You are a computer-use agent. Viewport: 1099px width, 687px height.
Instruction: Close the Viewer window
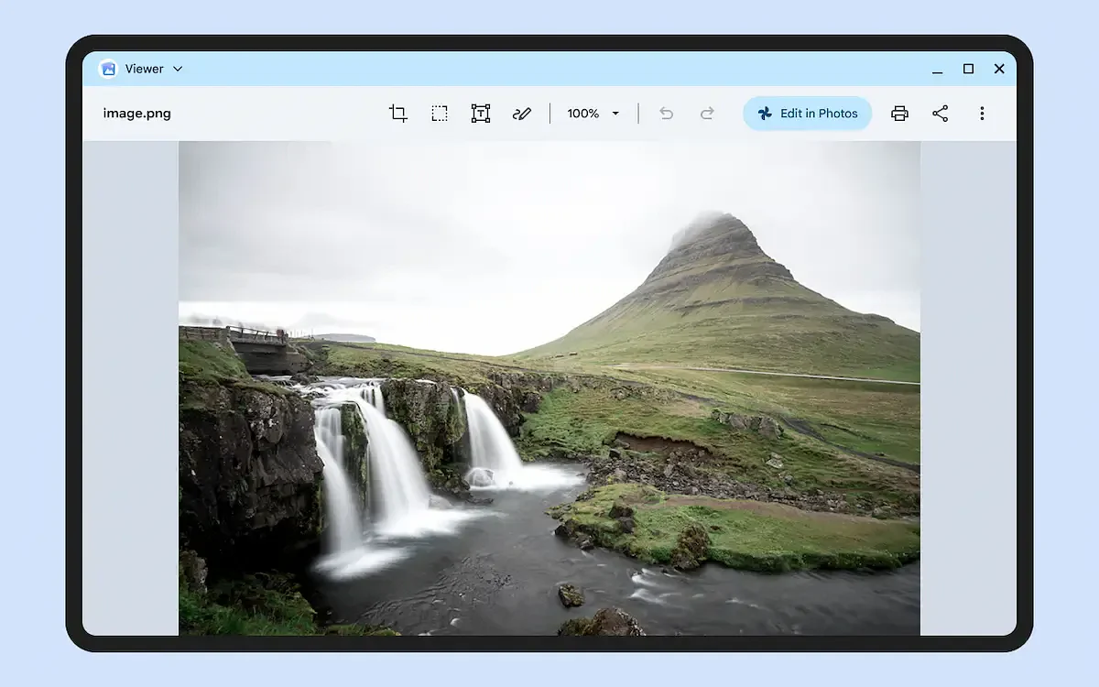click(999, 69)
